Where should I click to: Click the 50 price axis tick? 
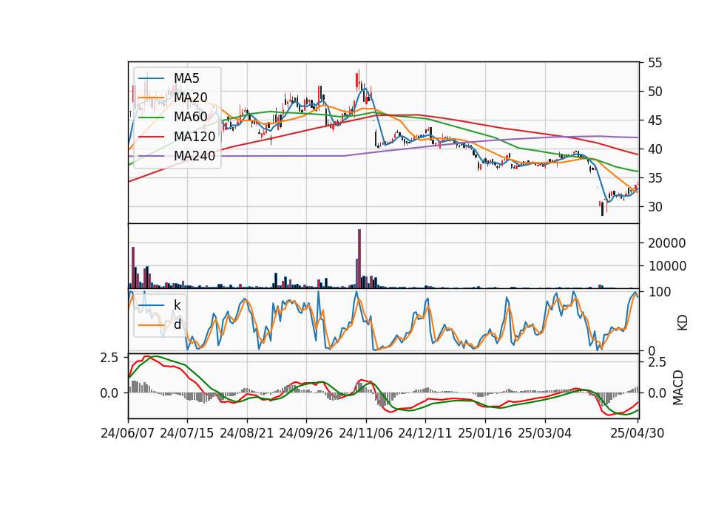[655, 92]
